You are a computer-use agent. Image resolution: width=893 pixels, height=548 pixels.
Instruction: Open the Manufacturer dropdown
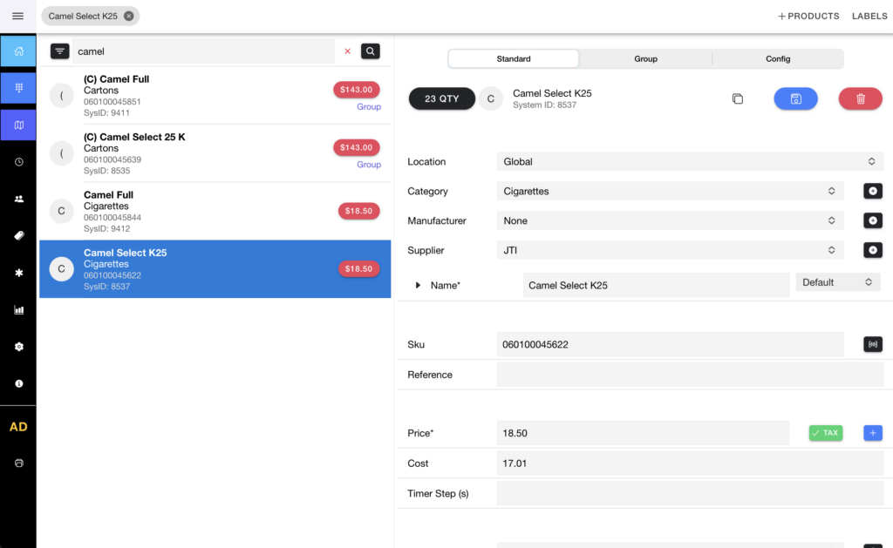670,220
